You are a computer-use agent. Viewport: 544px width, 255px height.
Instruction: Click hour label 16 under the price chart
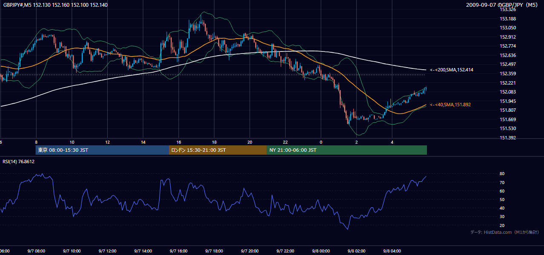click(x=179, y=142)
